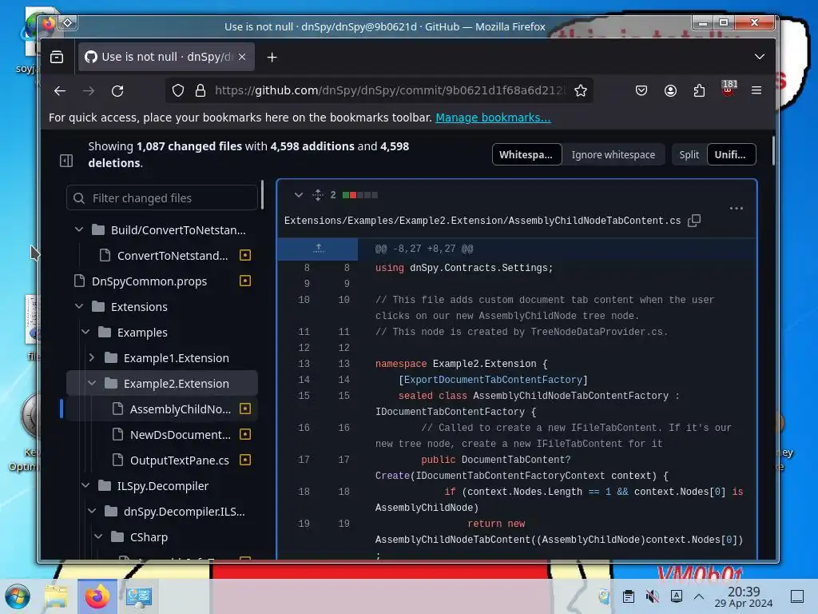Copy the AssemblyChildNodeTabContent.cs file path
Image resolution: width=818 pixels, height=614 pixels.
(x=694, y=221)
